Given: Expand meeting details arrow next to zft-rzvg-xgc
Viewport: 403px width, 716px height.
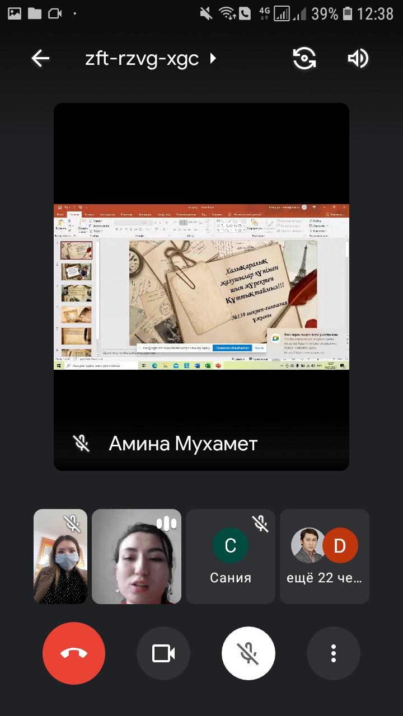Looking at the screenshot, I should [x=213, y=58].
